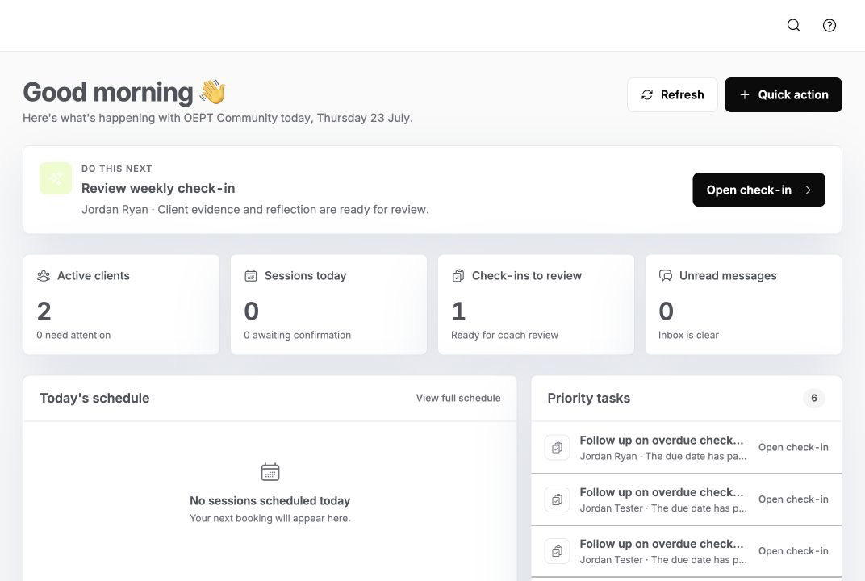The image size is (865, 581).
Task: Click the Today's schedule heading
Action: pyautogui.click(x=94, y=399)
